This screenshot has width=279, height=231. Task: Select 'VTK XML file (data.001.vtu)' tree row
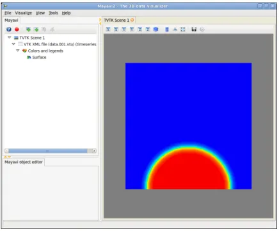point(60,44)
